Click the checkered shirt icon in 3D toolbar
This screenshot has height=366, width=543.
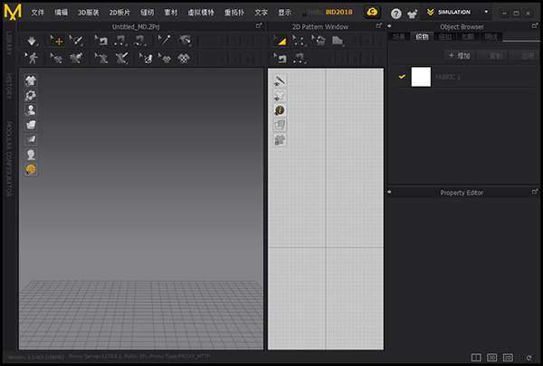point(184,58)
